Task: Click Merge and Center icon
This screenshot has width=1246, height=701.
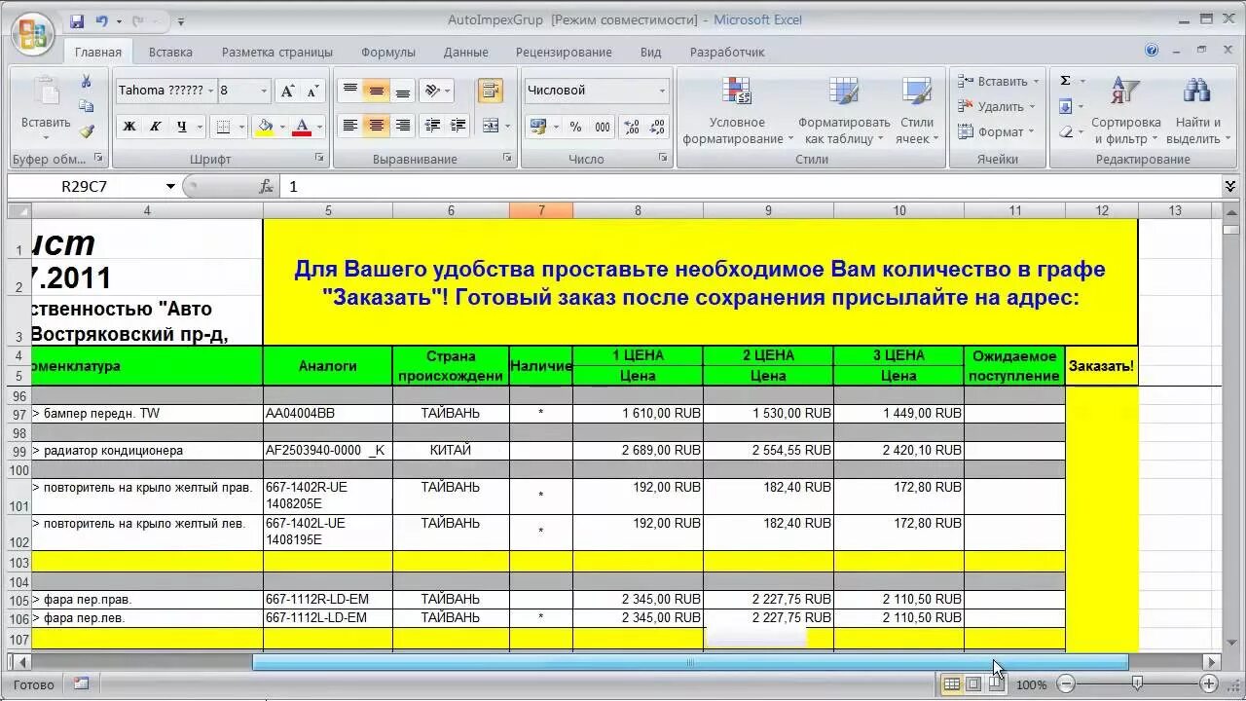Action: click(x=489, y=126)
